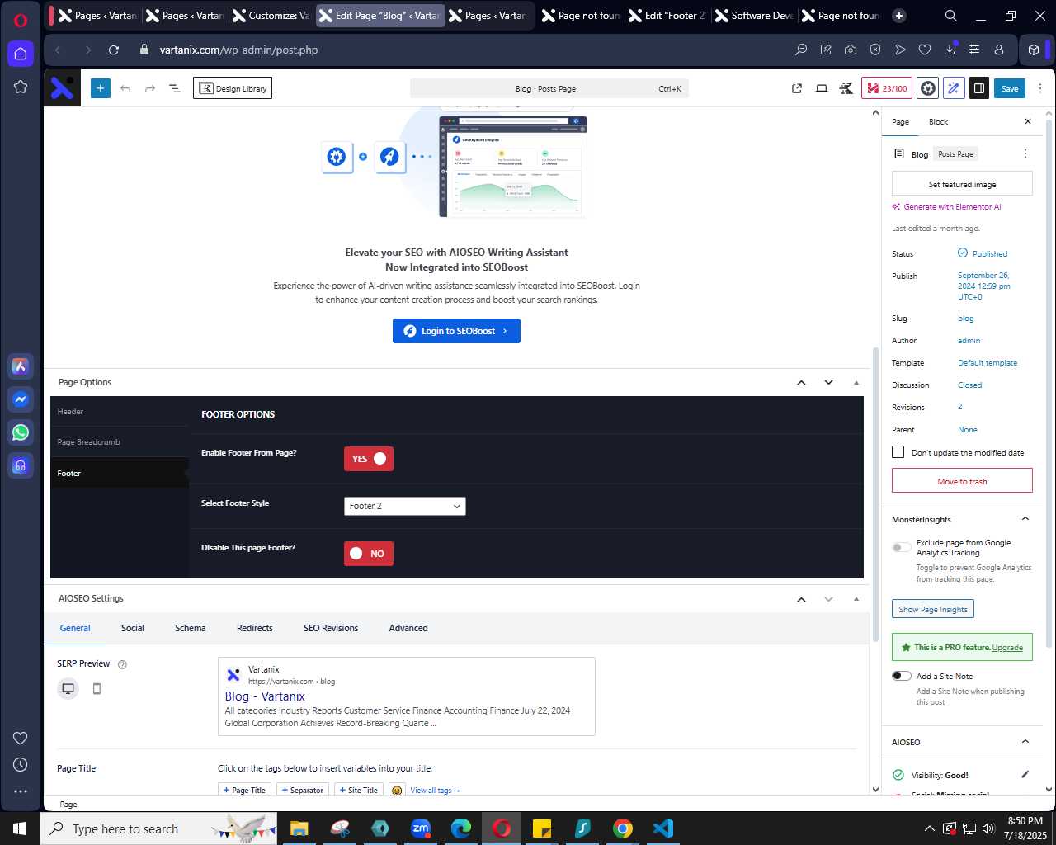Insert the Page Title tag
Viewport: 1056px width, 845px height.
[x=244, y=791]
